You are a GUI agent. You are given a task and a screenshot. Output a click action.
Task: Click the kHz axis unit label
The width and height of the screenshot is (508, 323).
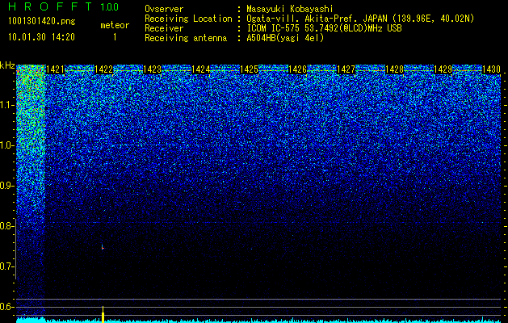coord(7,65)
